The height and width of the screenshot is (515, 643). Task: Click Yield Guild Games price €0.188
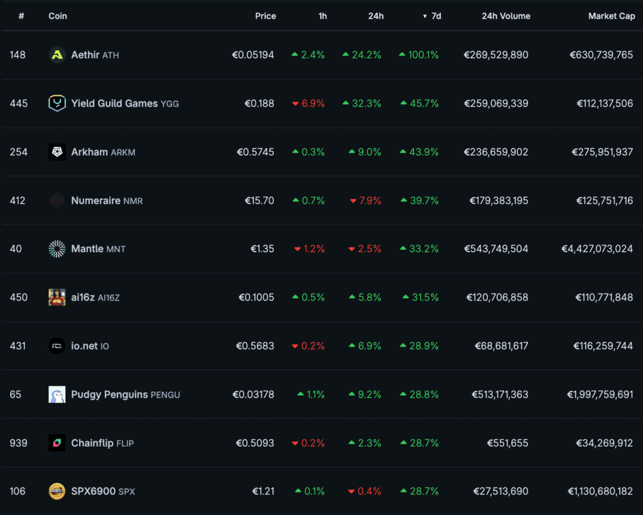tap(259, 104)
